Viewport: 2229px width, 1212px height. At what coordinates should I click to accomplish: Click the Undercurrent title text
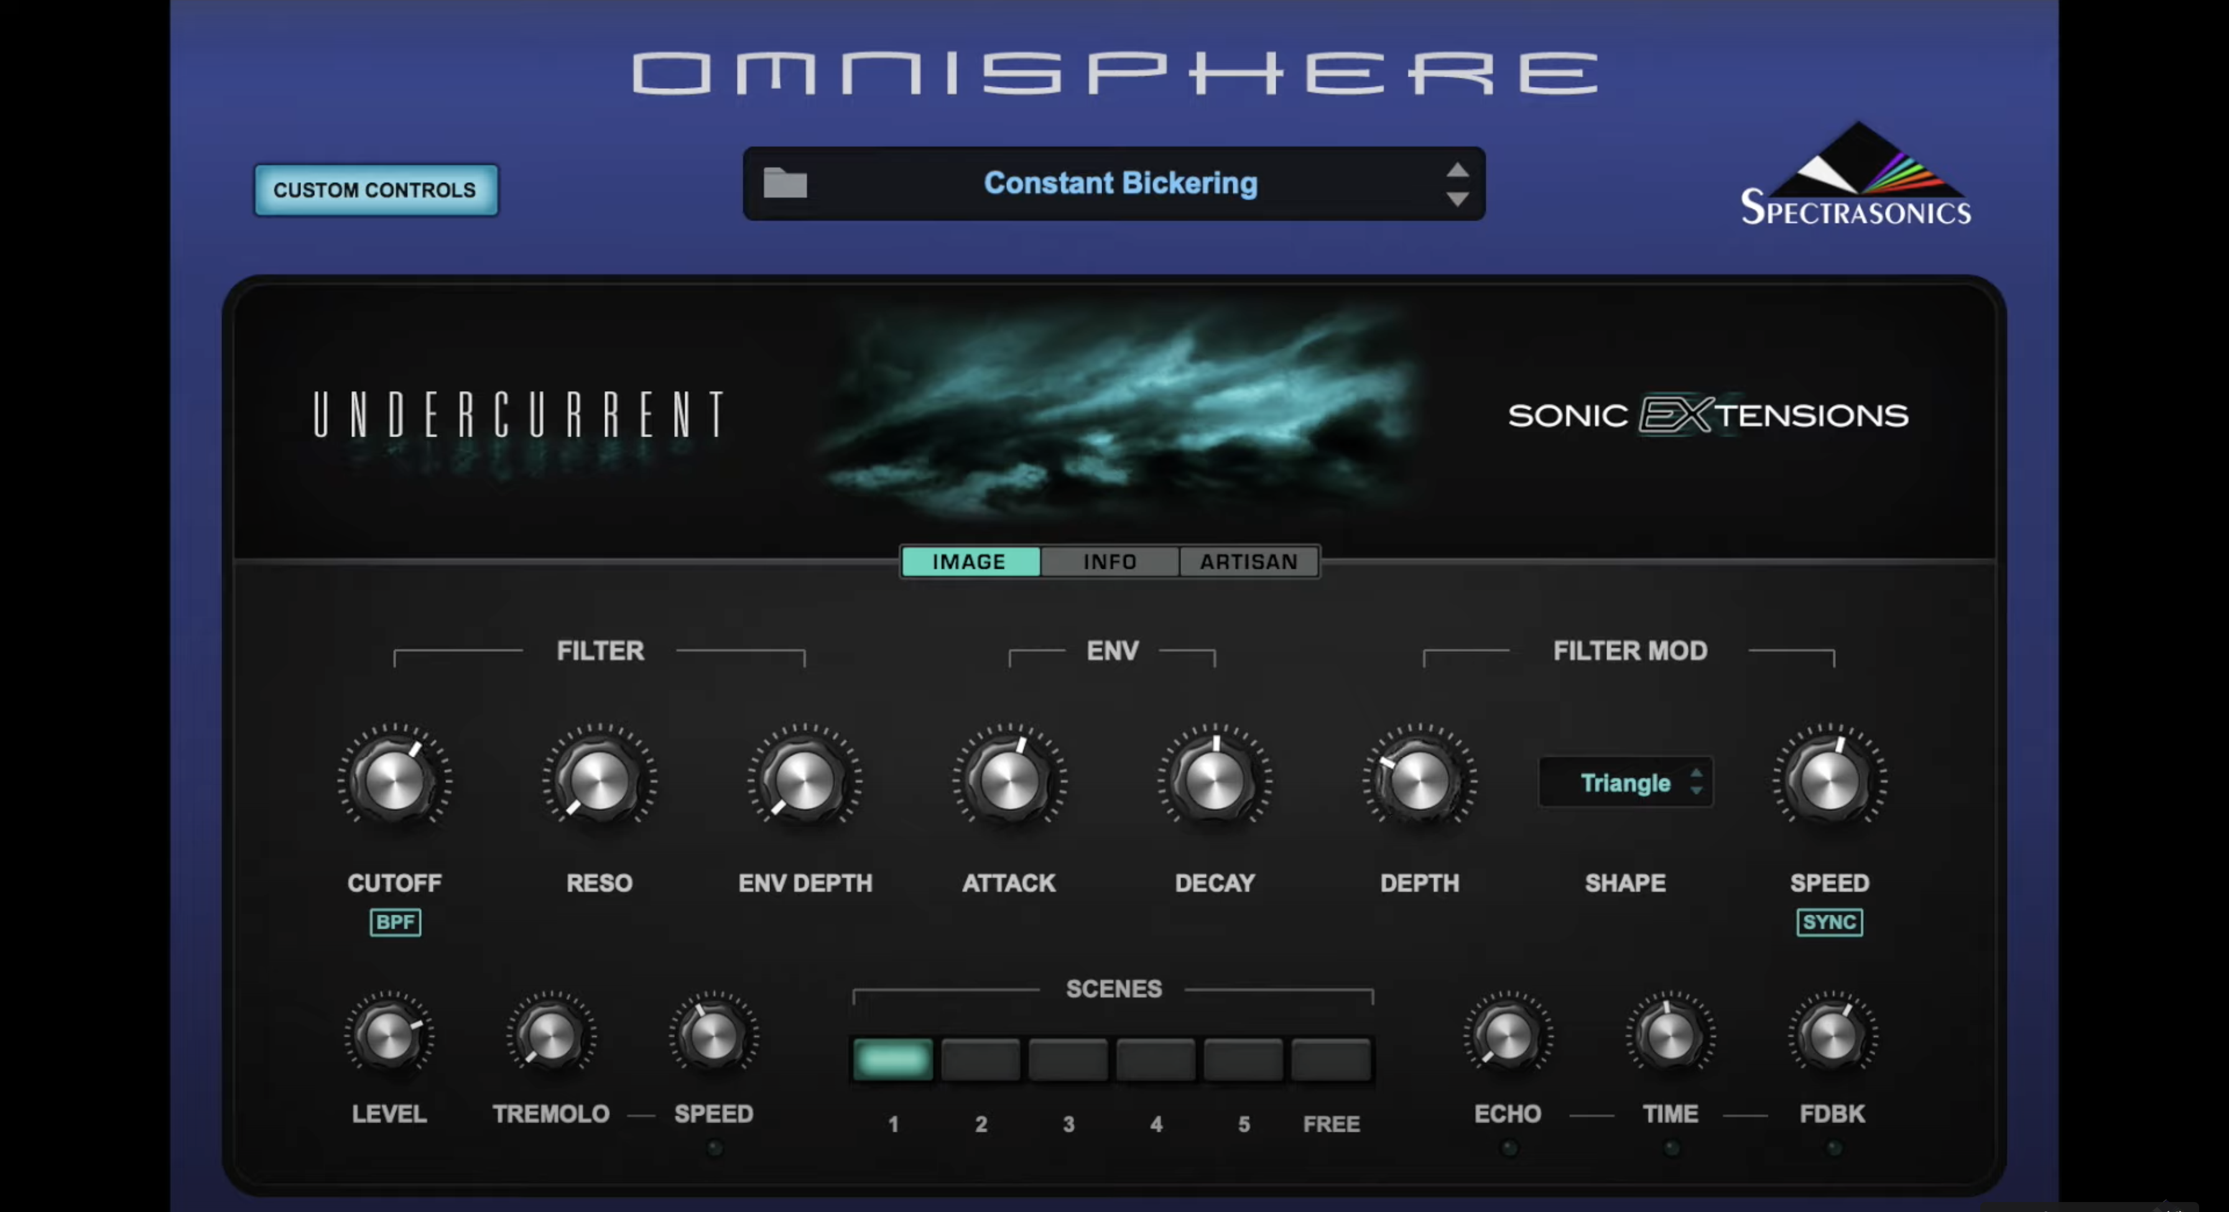pyautogui.click(x=518, y=414)
